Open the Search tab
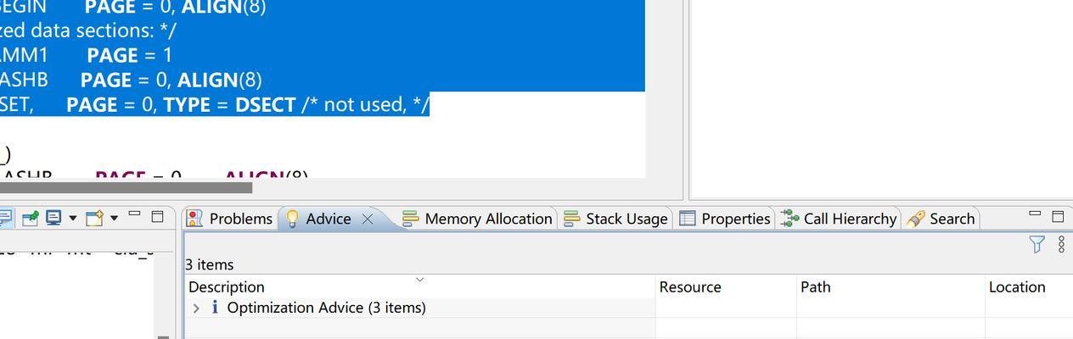The image size is (1073, 339). (x=941, y=219)
